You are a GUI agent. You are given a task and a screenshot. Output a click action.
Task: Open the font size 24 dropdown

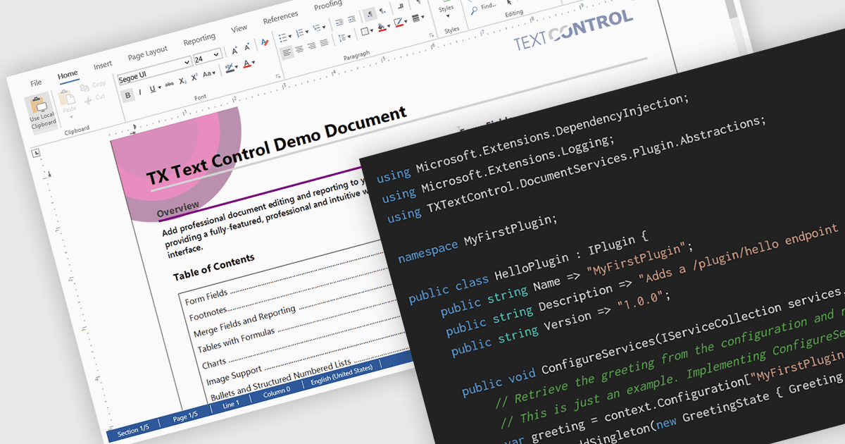(x=215, y=54)
